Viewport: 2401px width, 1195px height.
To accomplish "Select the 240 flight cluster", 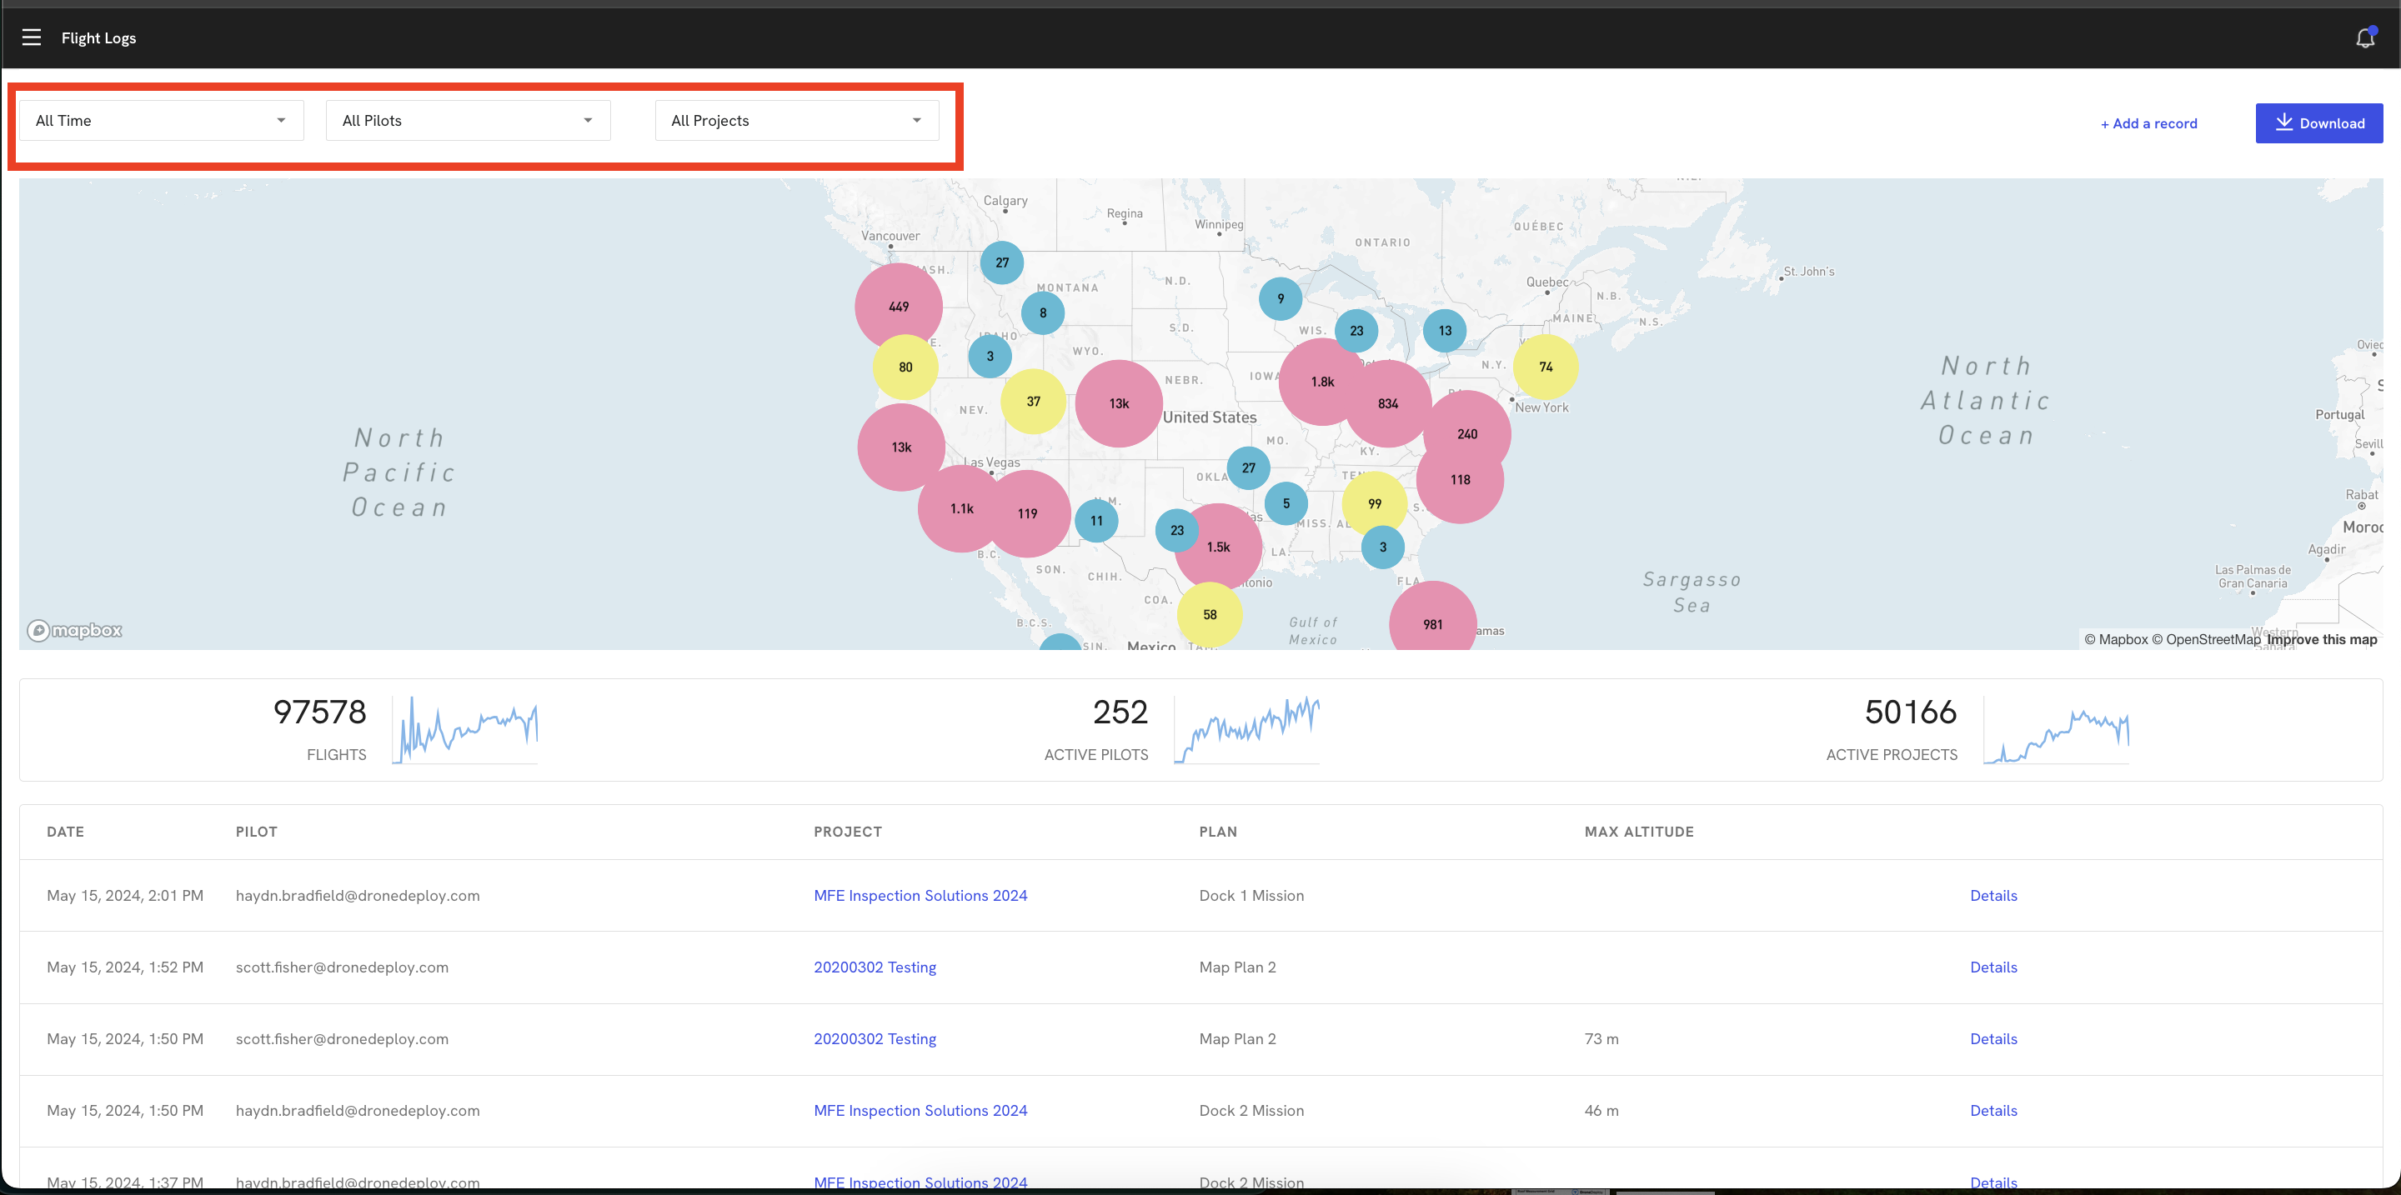I will pos(1467,434).
